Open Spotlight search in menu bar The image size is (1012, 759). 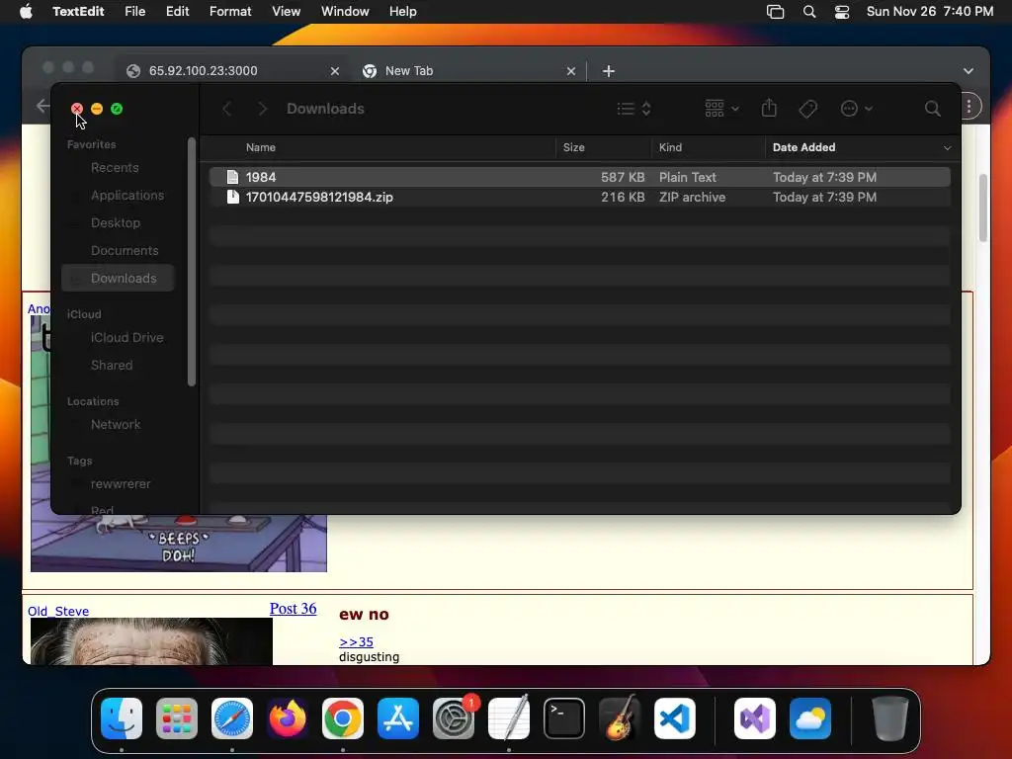[x=808, y=12]
